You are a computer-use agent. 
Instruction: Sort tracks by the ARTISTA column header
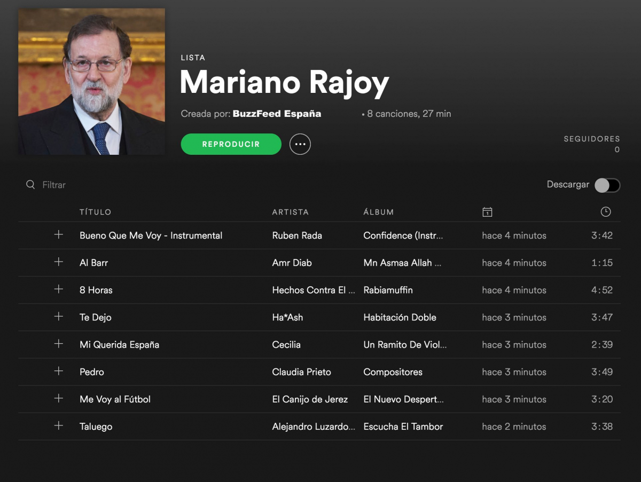pyautogui.click(x=291, y=212)
